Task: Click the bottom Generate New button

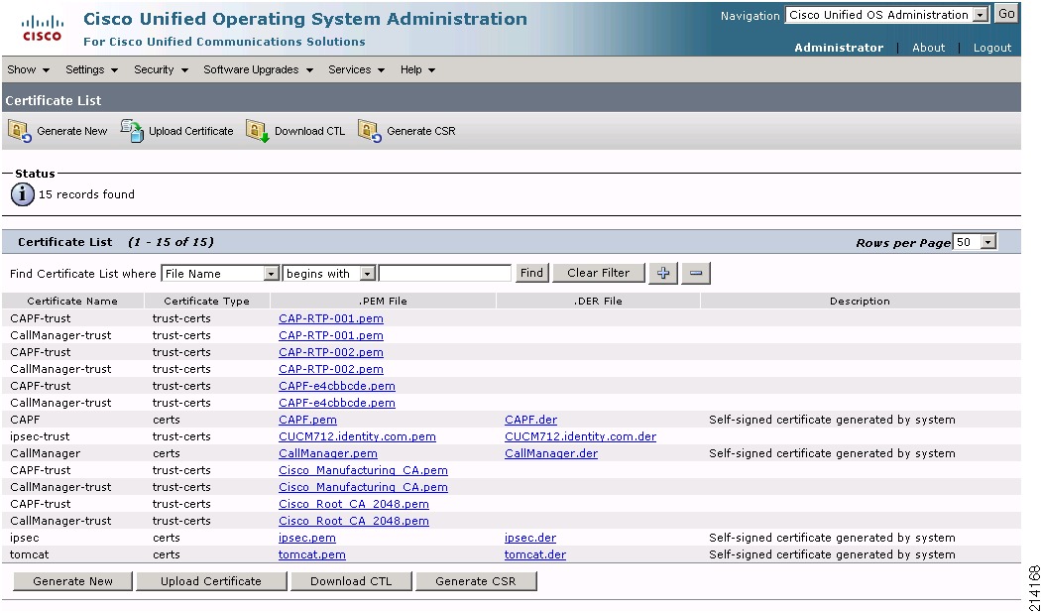Action: tap(73, 581)
